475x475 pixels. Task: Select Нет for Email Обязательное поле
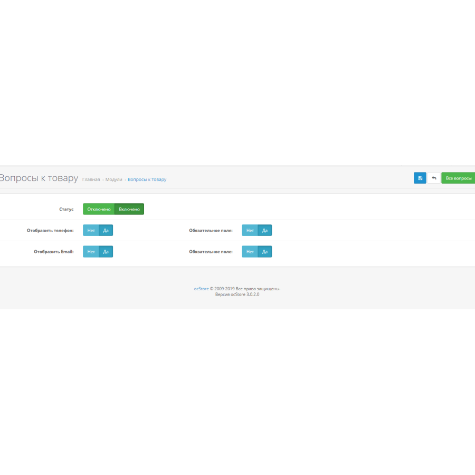click(x=250, y=251)
